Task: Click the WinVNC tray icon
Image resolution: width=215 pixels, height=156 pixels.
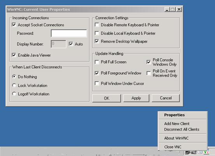Action: click(206, 152)
